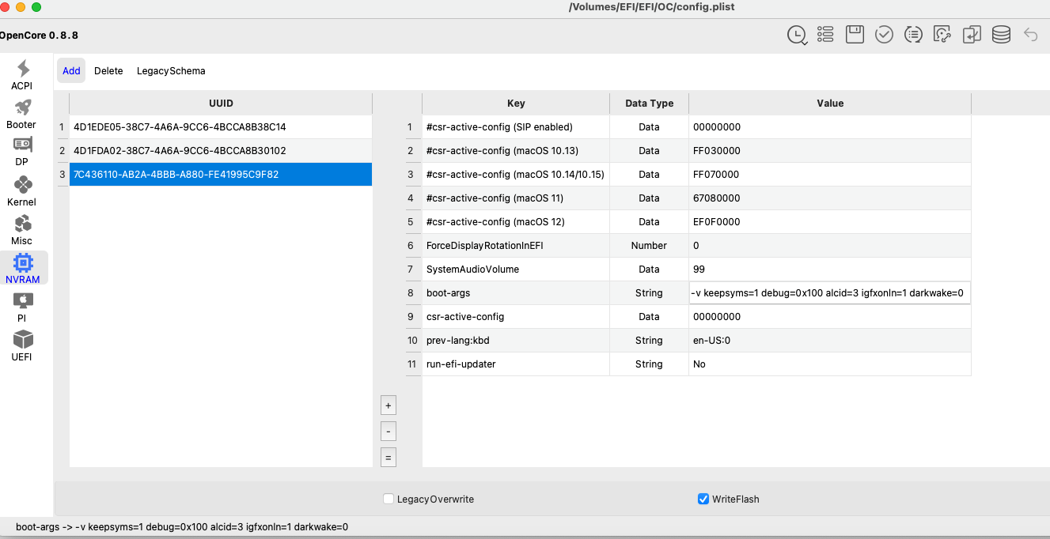The width and height of the screenshot is (1050, 539).
Task: Switch to the UEFI sidebar section
Action: click(22, 345)
